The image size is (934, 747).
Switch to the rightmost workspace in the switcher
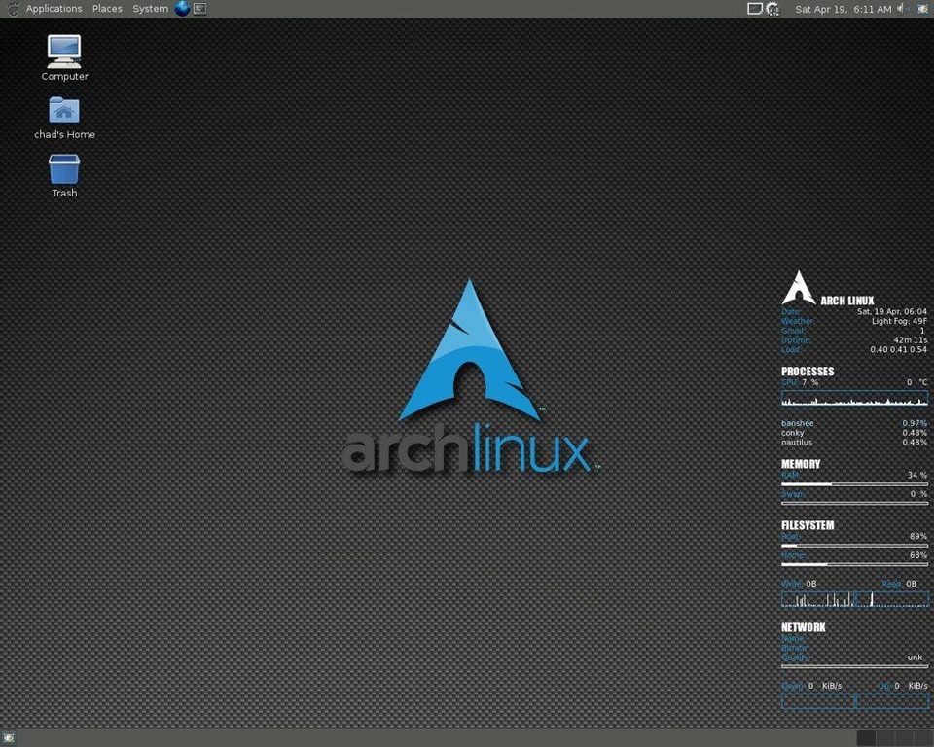click(x=924, y=739)
